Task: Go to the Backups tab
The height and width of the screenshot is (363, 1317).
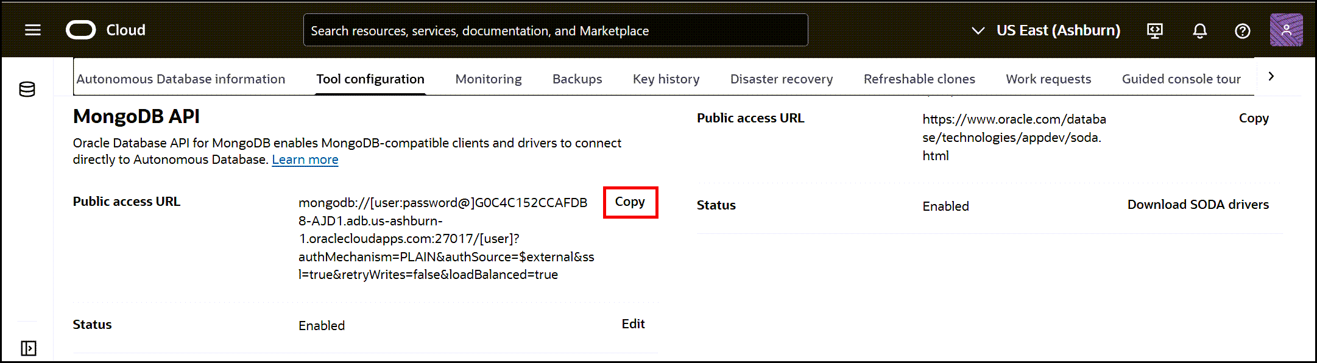Action: 577,79
